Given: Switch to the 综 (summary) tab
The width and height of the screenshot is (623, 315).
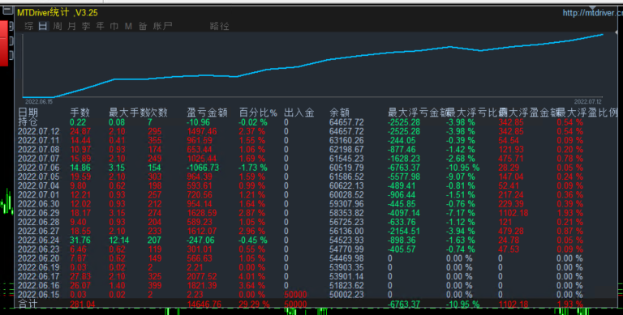Looking at the screenshot, I should click(x=29, y=26).
